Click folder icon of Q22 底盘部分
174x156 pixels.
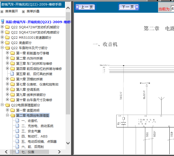[7, 42]
